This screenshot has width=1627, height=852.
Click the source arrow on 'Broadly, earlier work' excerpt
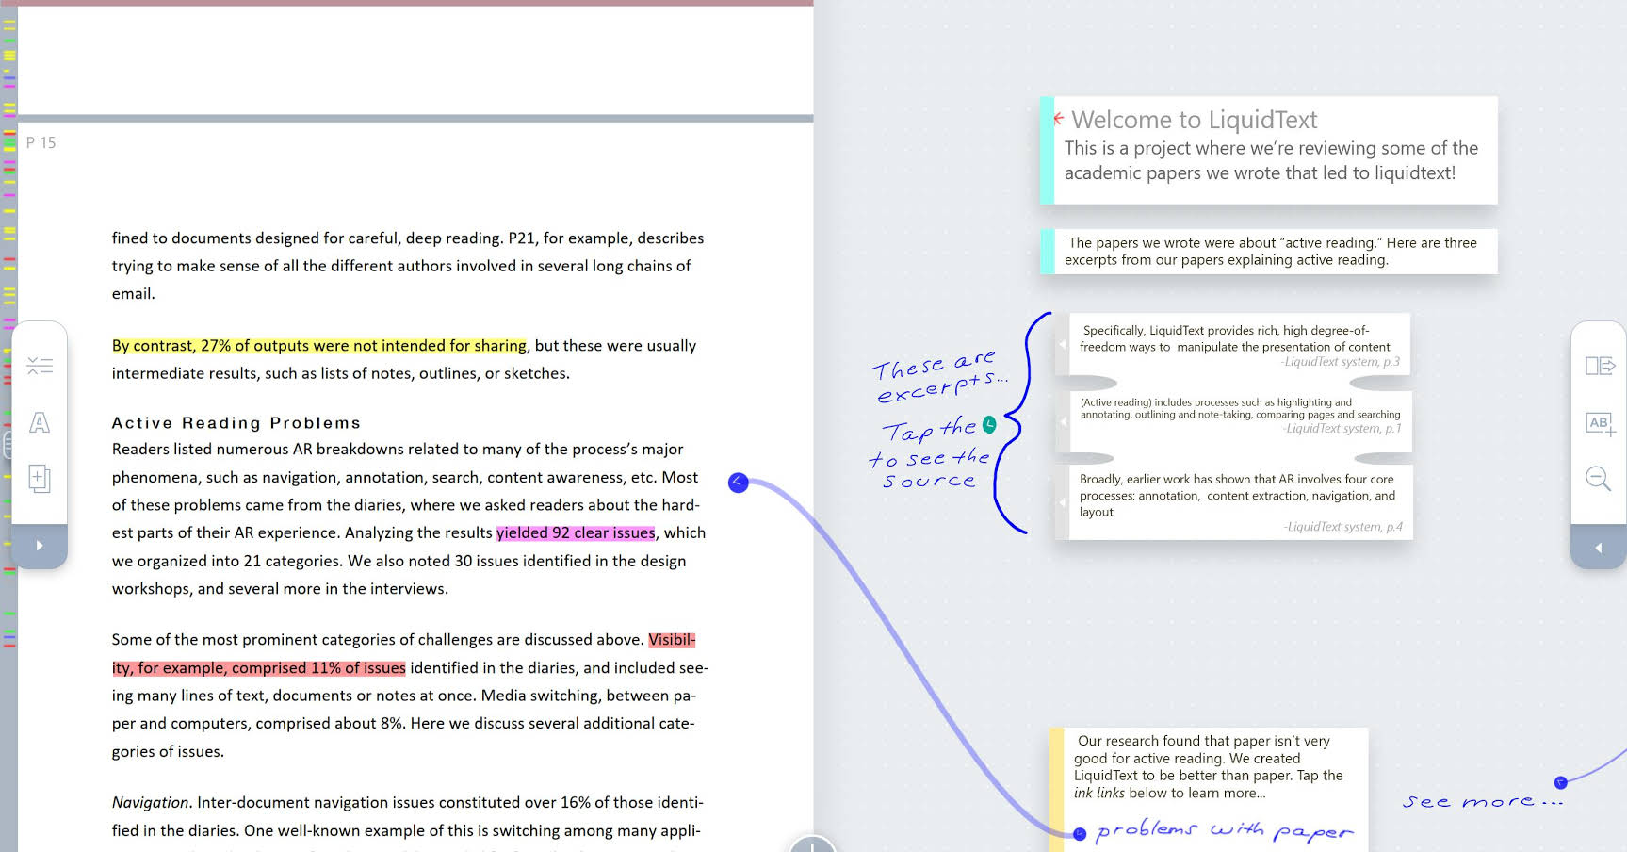point(1064,502)
